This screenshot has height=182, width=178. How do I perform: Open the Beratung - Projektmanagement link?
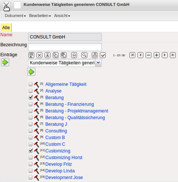[x=77, y=111]
